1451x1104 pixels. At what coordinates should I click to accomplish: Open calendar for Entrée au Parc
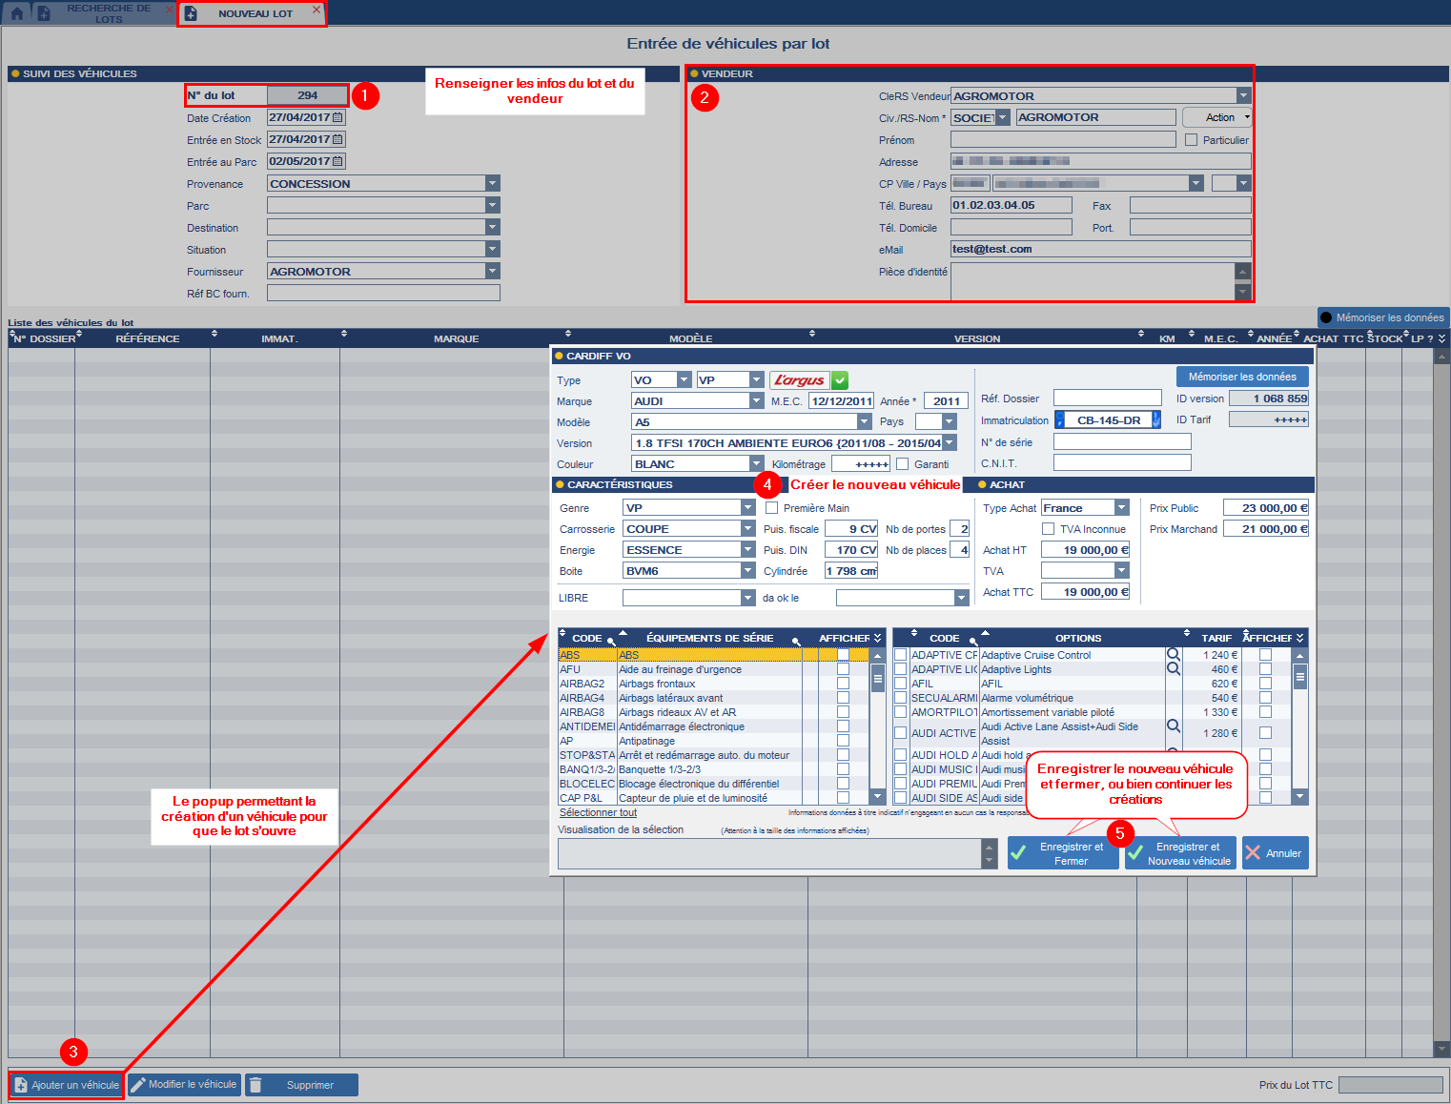point(337,161)
